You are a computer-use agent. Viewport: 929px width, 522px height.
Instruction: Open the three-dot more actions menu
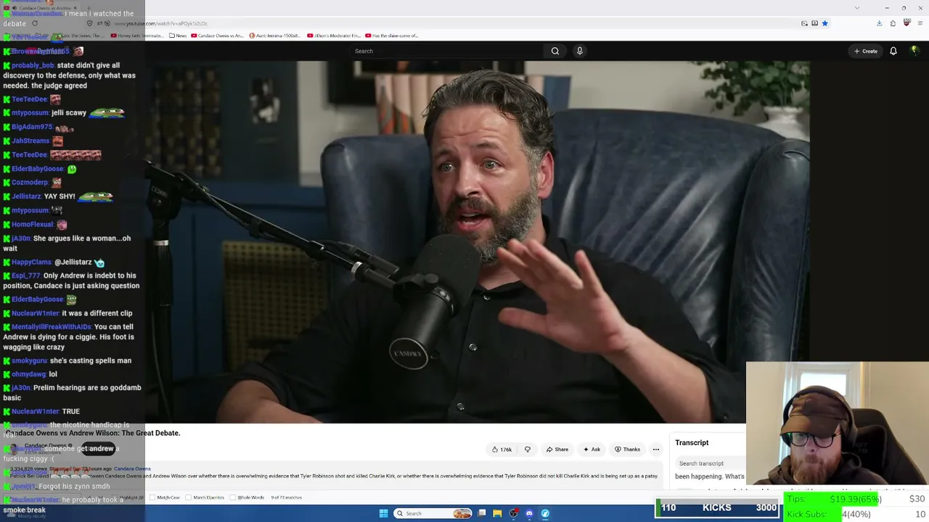click(x=655, y=449)
